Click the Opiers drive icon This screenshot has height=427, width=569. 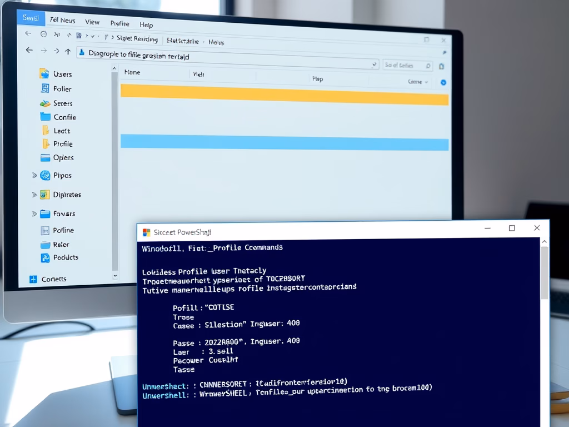click(x=45, y=157)
